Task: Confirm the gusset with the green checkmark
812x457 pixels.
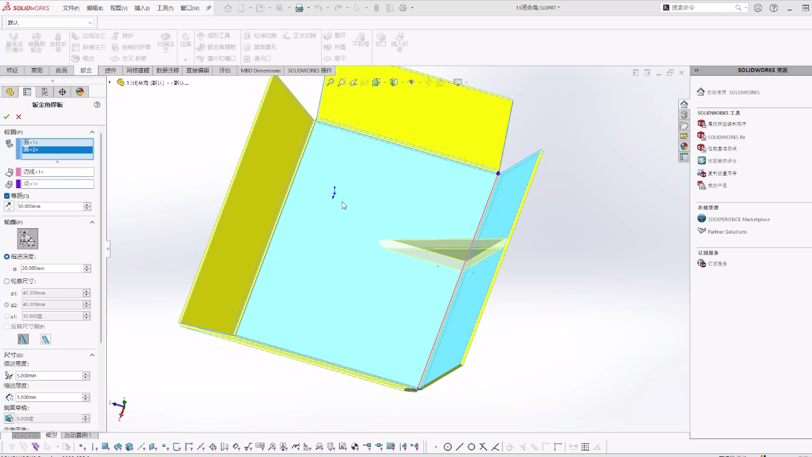Action: point(7,117)
